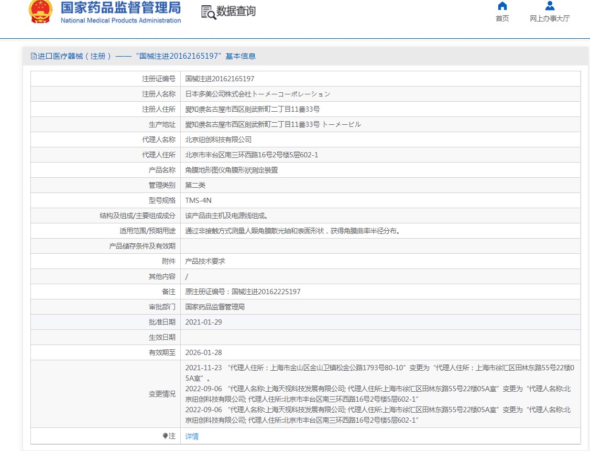Click the approval date 2021-01-29
The width and height of the screenshot is (590, 451).
tap(203, 322)
